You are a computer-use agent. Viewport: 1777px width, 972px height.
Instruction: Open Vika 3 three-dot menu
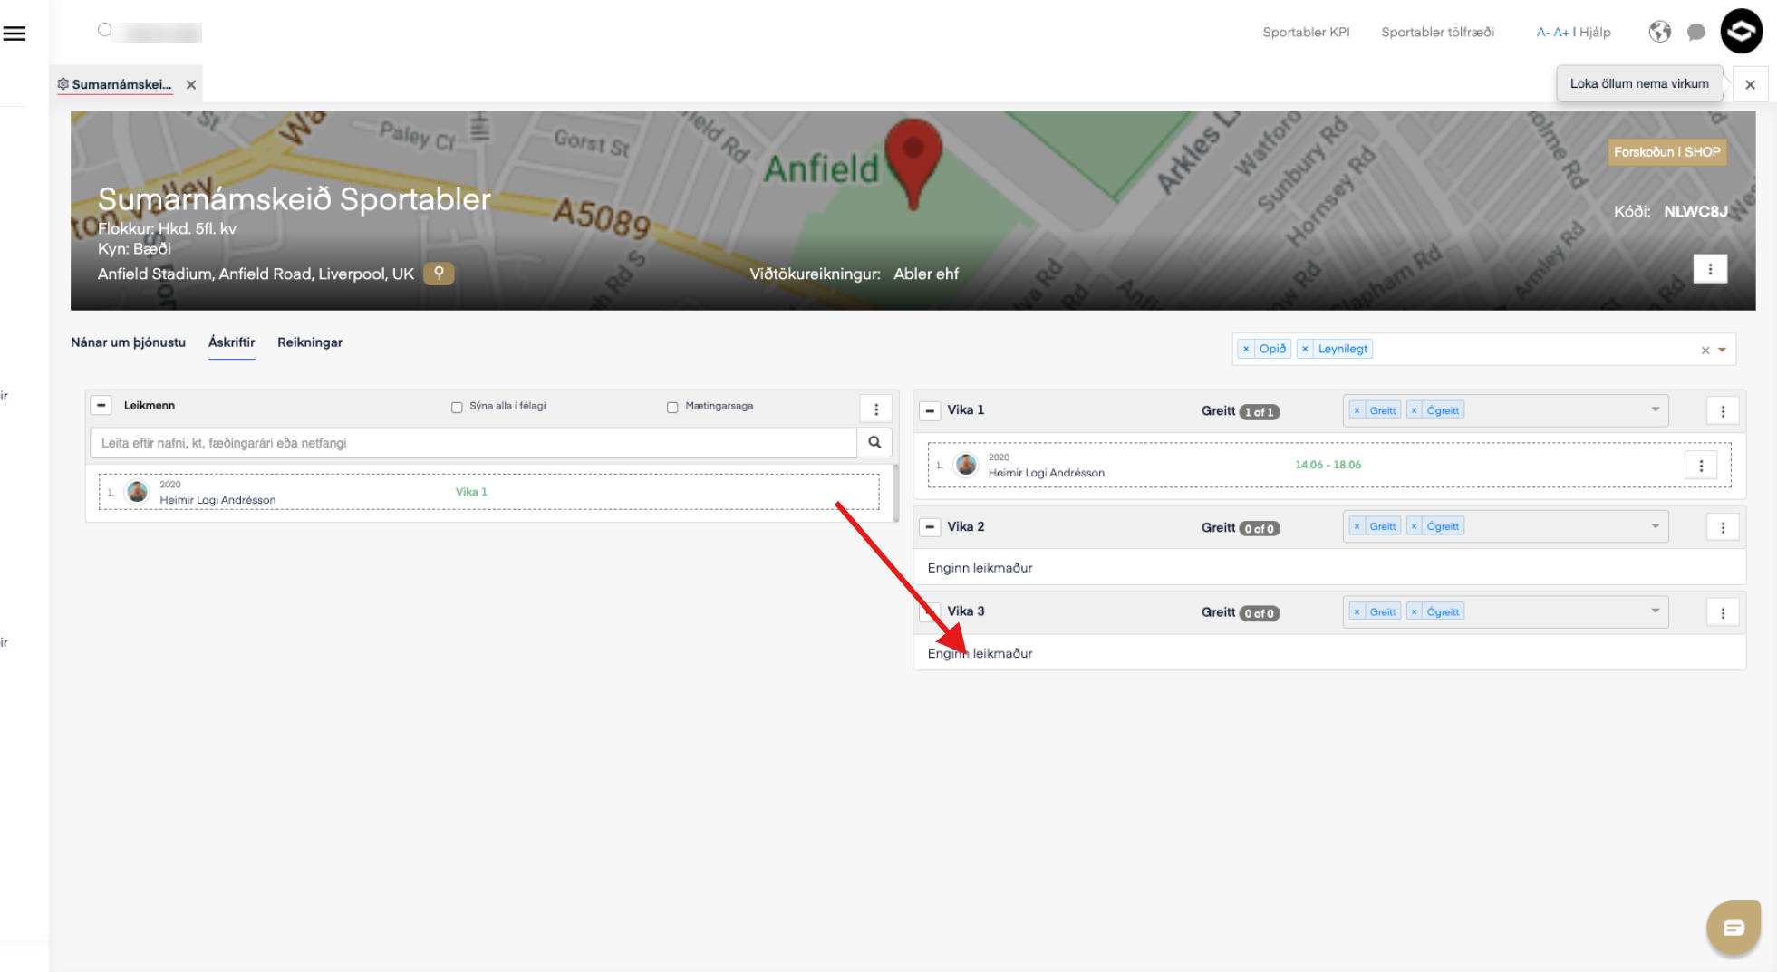[1723, 613]
